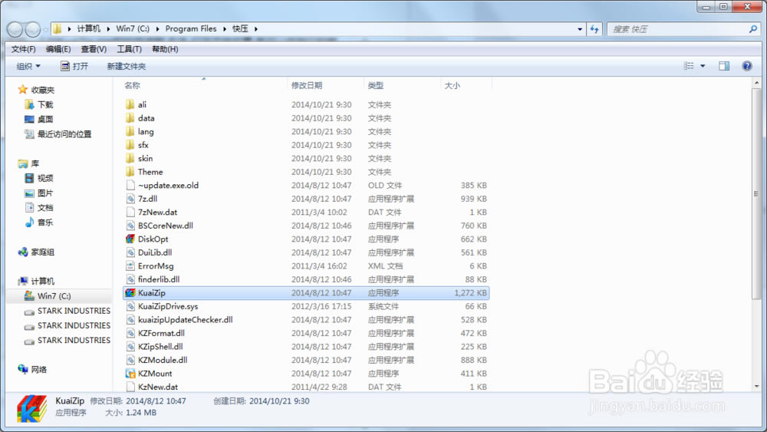
Task: Click 新建文件夹 new folder button
Action: (127, 66)
